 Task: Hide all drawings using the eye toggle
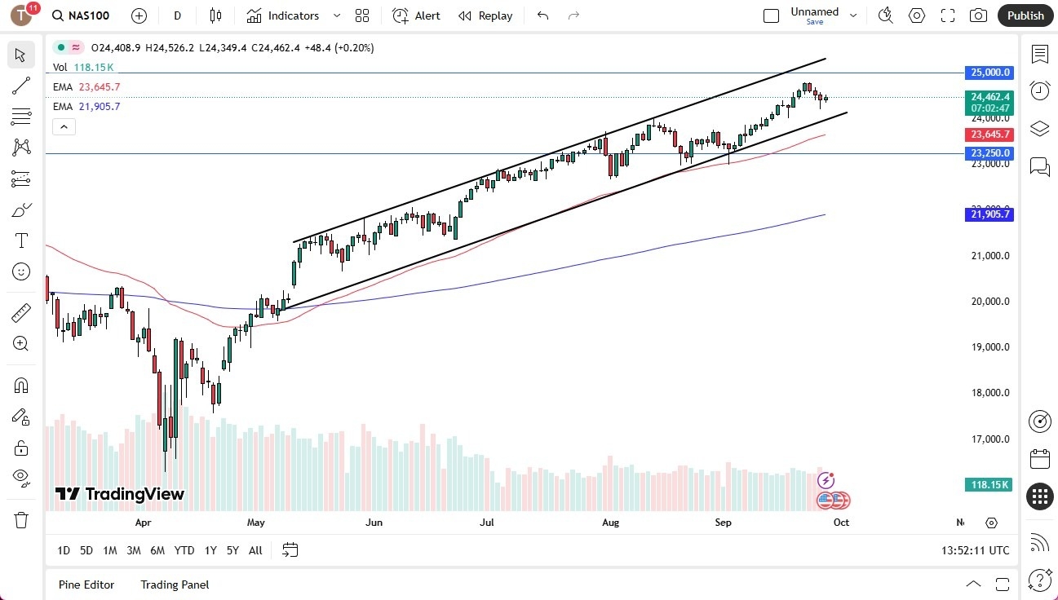tap(20, 477)
